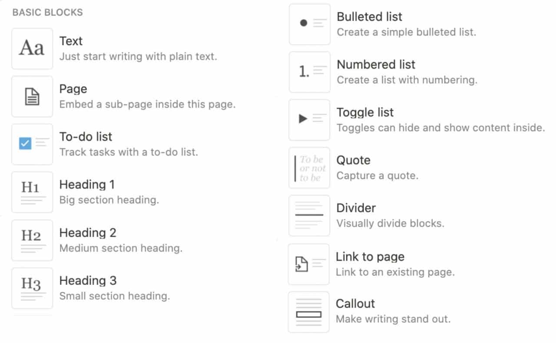
Task: Select the Heading 3 icon
Action: 32,288
